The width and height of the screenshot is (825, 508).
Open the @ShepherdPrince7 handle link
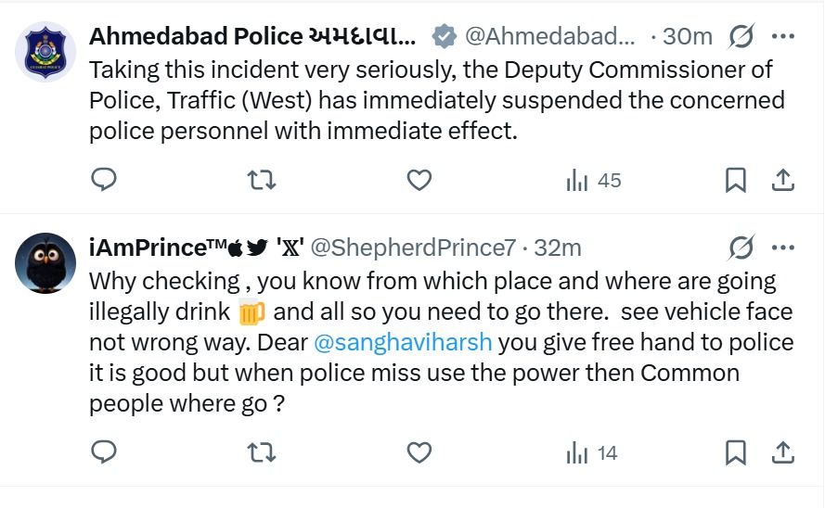412,248
